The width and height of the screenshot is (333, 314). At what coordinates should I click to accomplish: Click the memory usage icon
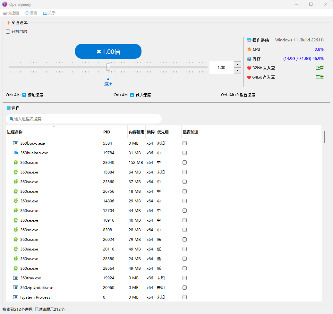pyautogui.click(x=249, y=59)
